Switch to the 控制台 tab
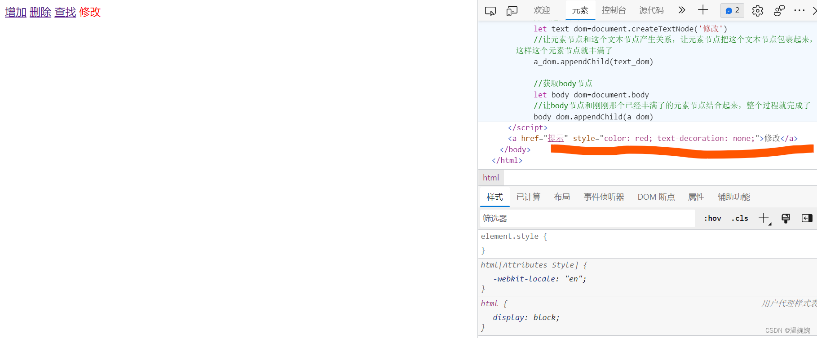Image resolution: width=817 pixels, height=338 pixels. coord(614,10)
